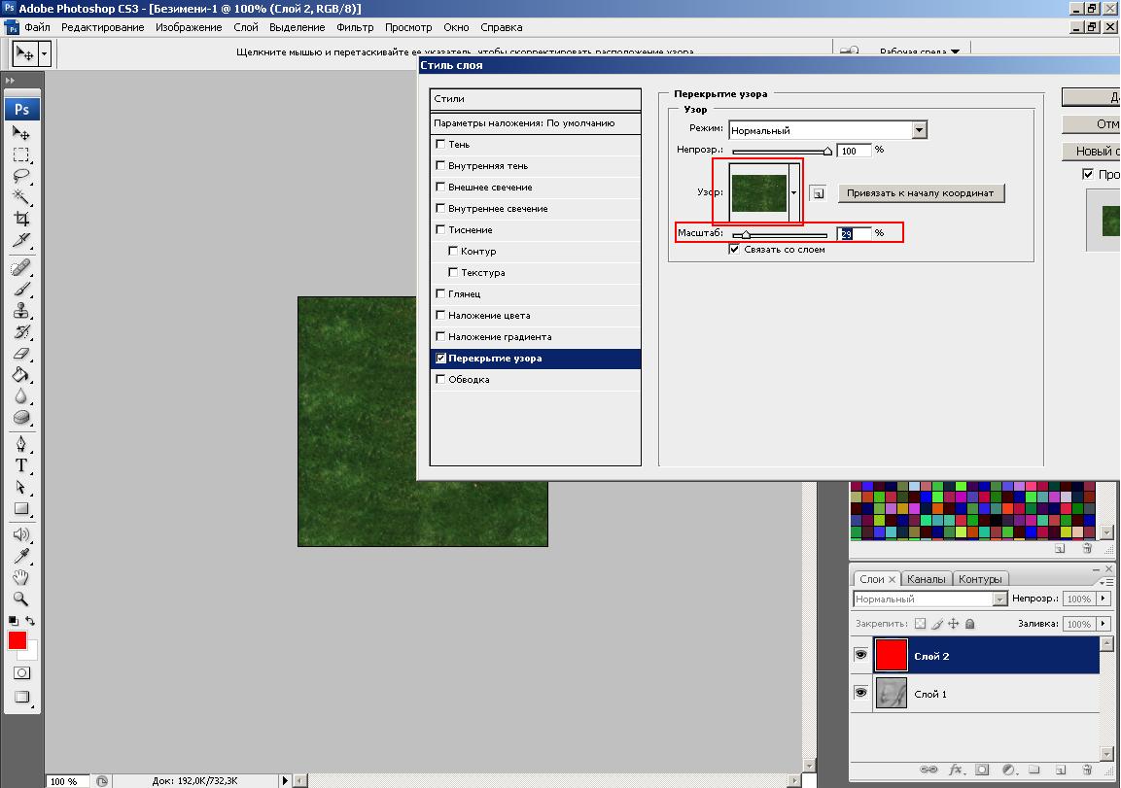The width and height of the screenshot is (1121, 788).
Task: Select the Hand tool
Action: (x=21, y=578)
